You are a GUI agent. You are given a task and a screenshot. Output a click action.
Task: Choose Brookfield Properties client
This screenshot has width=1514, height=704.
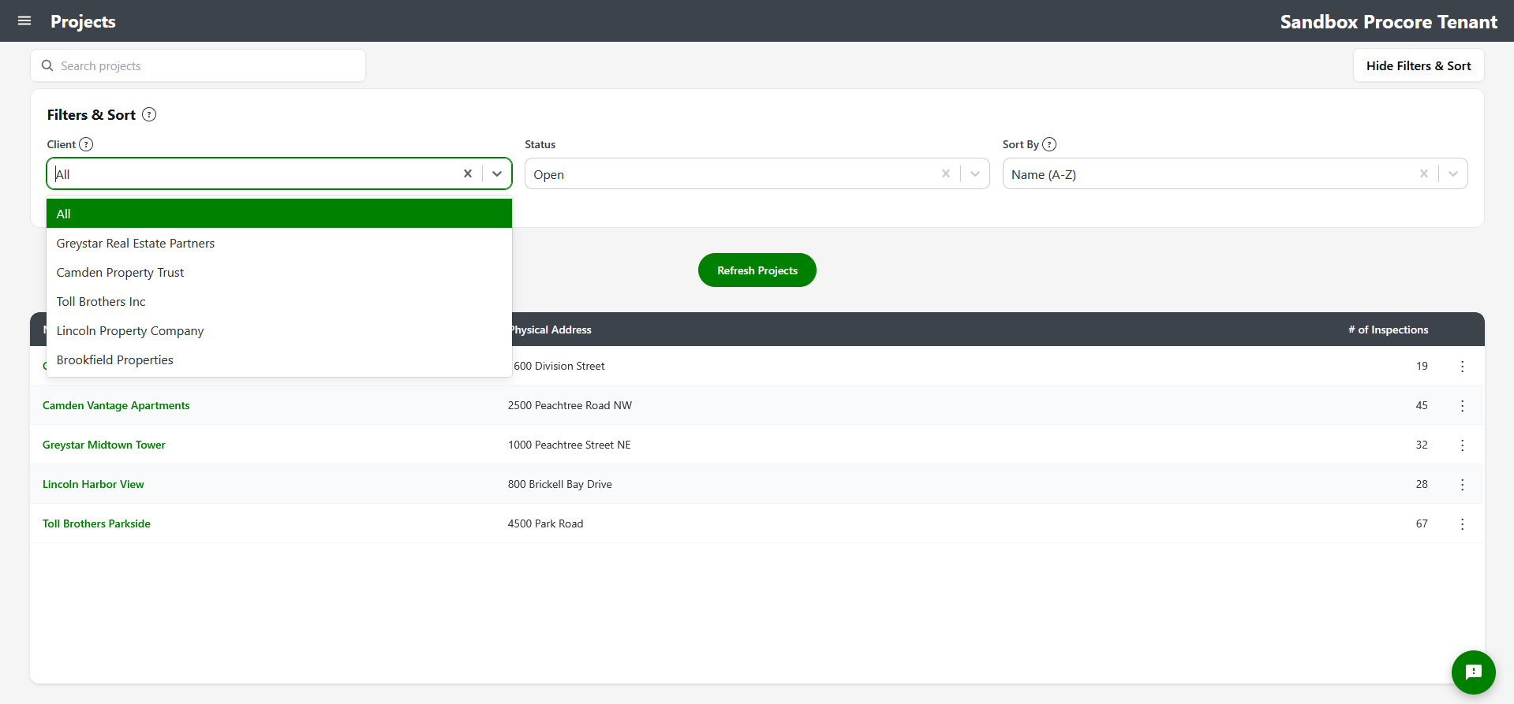(279, 359)
